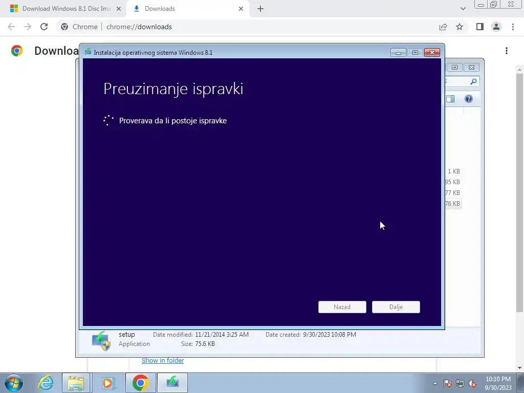Click the Chrome page vertical scrollbar
The image size is (524, 393).
point(519,193)
